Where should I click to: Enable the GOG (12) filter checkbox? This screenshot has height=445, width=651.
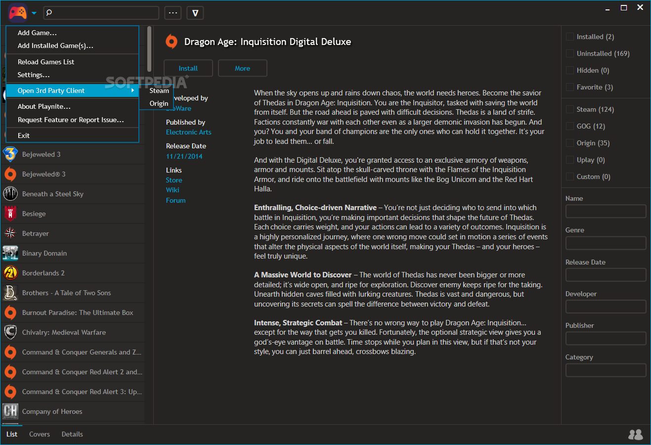point(570,126)
